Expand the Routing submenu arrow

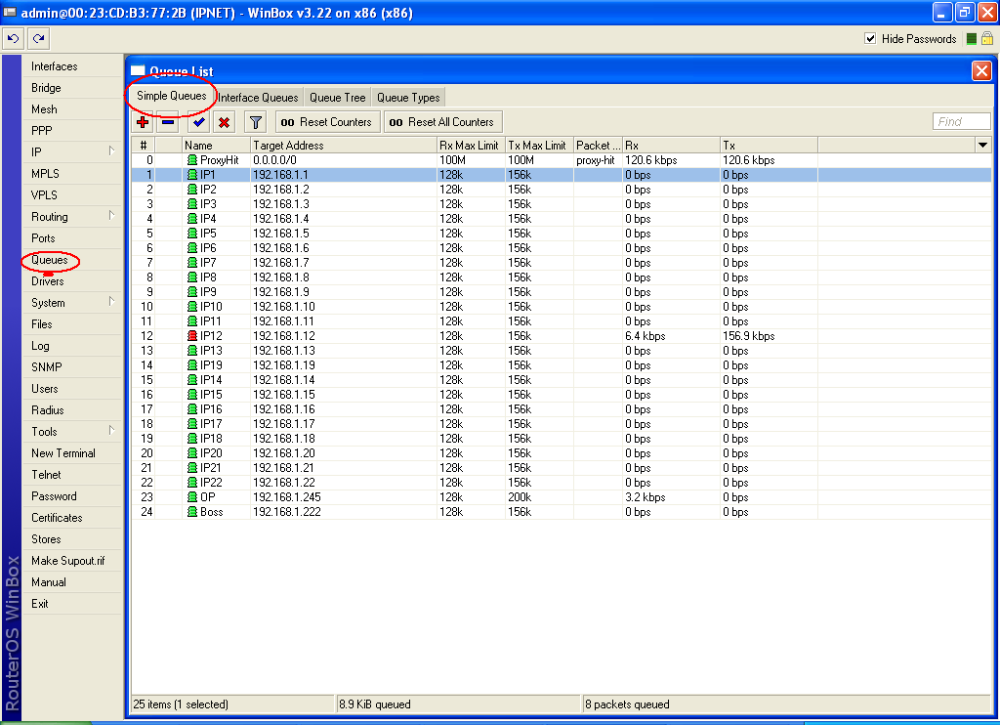click(111, 215)
